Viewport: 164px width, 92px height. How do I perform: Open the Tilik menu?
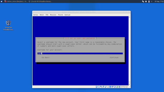tap(47, 15)
